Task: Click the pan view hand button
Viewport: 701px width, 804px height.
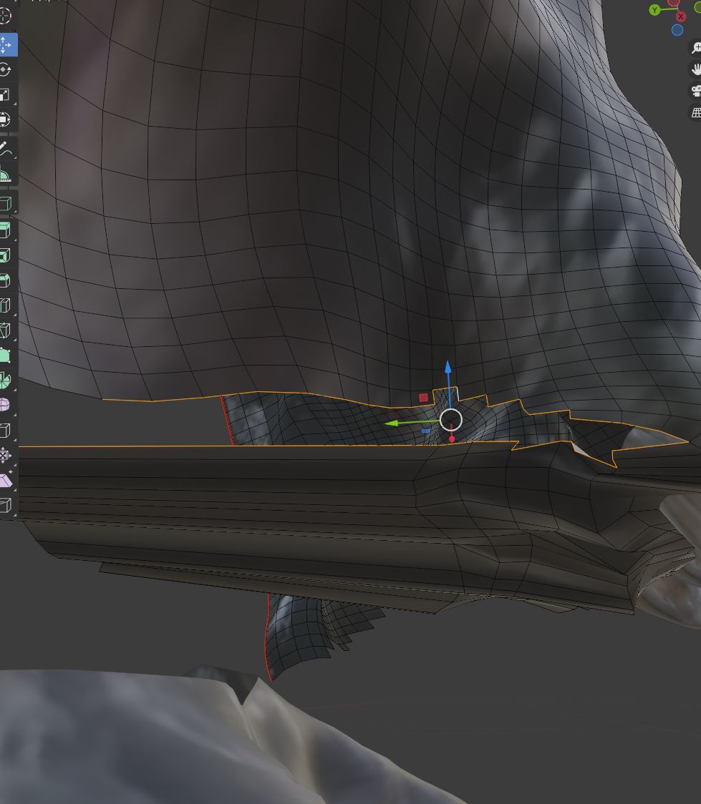Action: coord(696,69)
